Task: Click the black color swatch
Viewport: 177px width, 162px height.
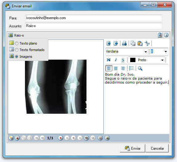Action: click(x=133, y=60)
